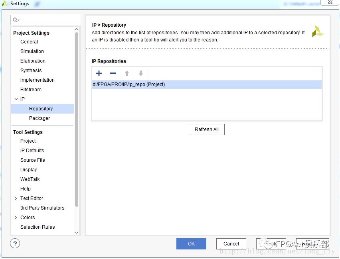Open Implementation settings

click(x=37, y=80)
